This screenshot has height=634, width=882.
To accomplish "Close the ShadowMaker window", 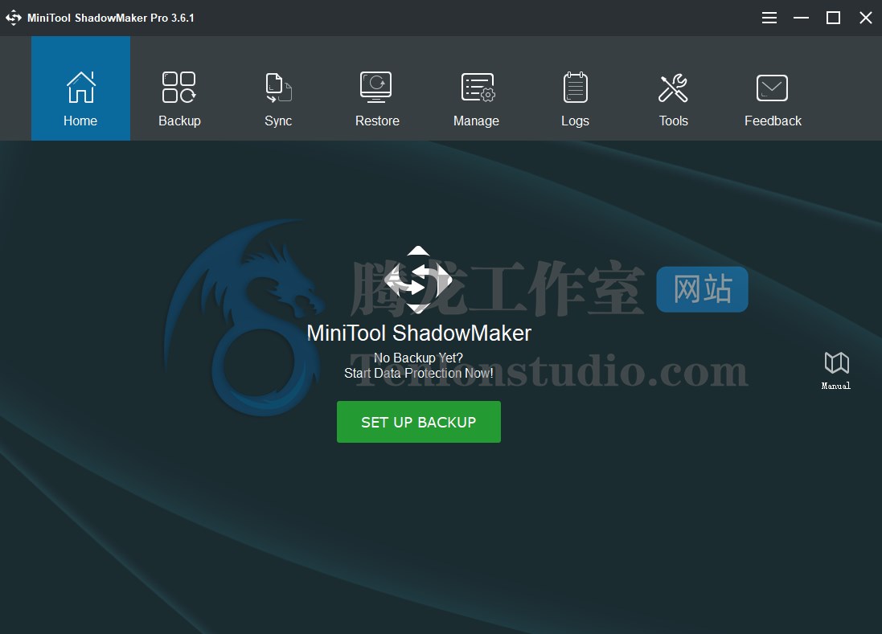I will (x=866, y=18).
